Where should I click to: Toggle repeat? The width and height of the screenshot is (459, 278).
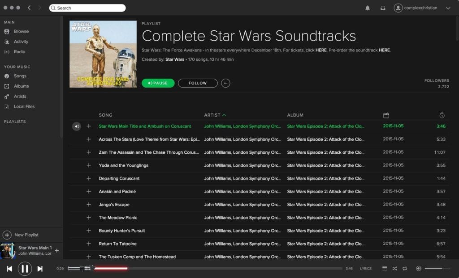405,269
